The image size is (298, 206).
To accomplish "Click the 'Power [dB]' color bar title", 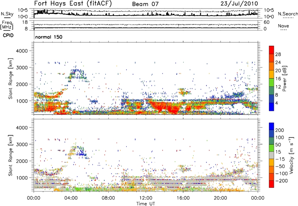I will [285, 78].
